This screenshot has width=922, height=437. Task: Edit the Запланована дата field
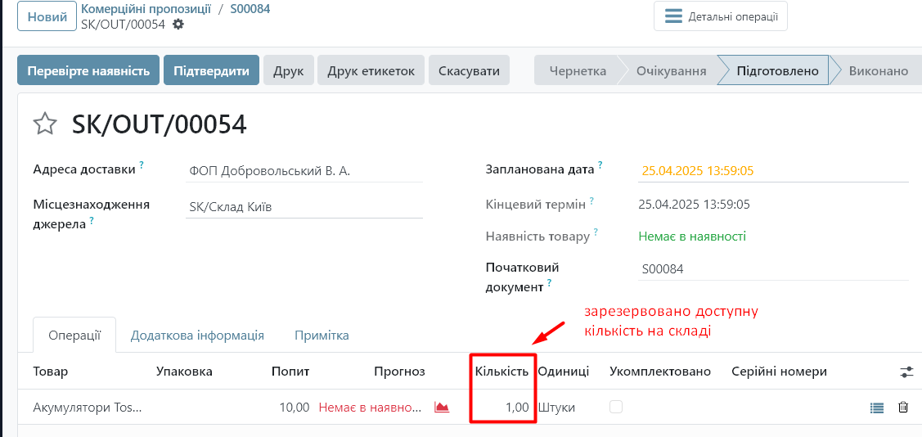pos(772,171)
